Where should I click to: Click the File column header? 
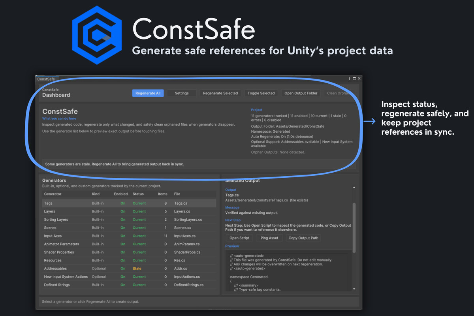point(177,194)
